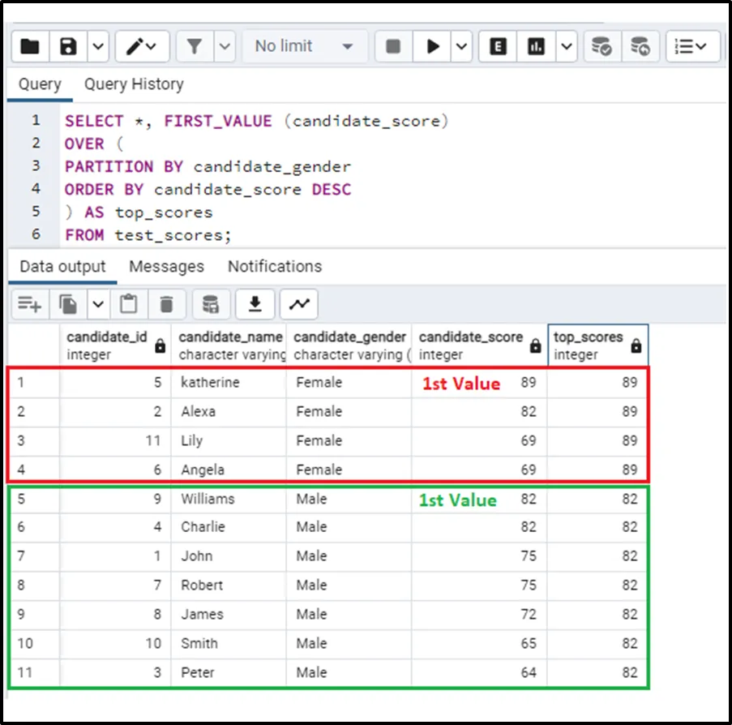
Task: Click the Add row icon
Action: pos(30,304)
